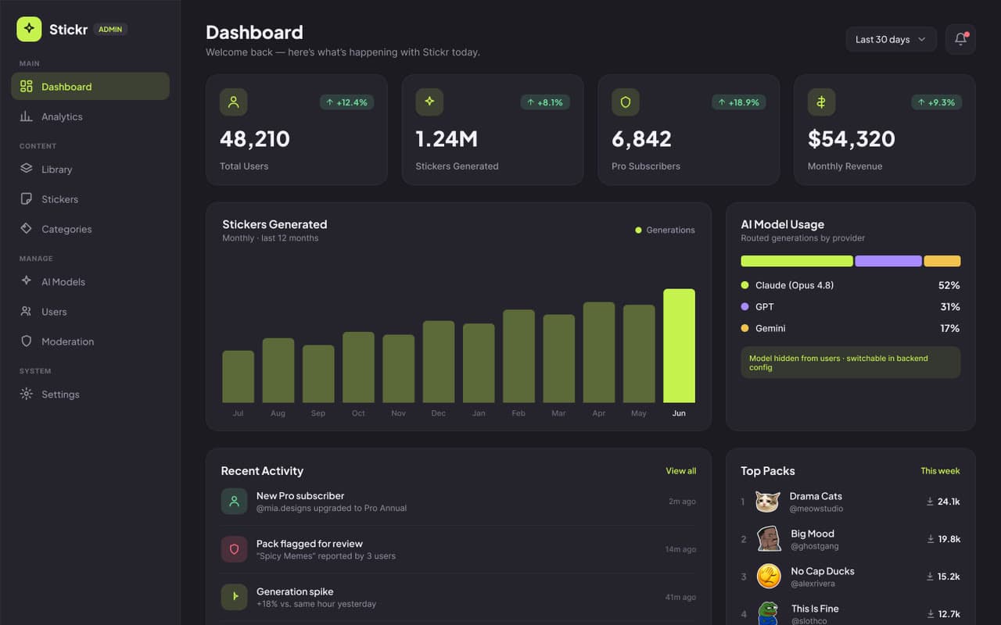The image size is (1001, 625).
Task: Click the +12.4% growth badge
Action: [x=346, y=102]
